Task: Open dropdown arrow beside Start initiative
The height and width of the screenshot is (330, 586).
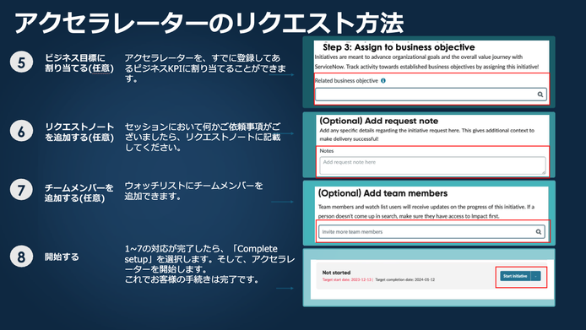Action: (535, 276)
